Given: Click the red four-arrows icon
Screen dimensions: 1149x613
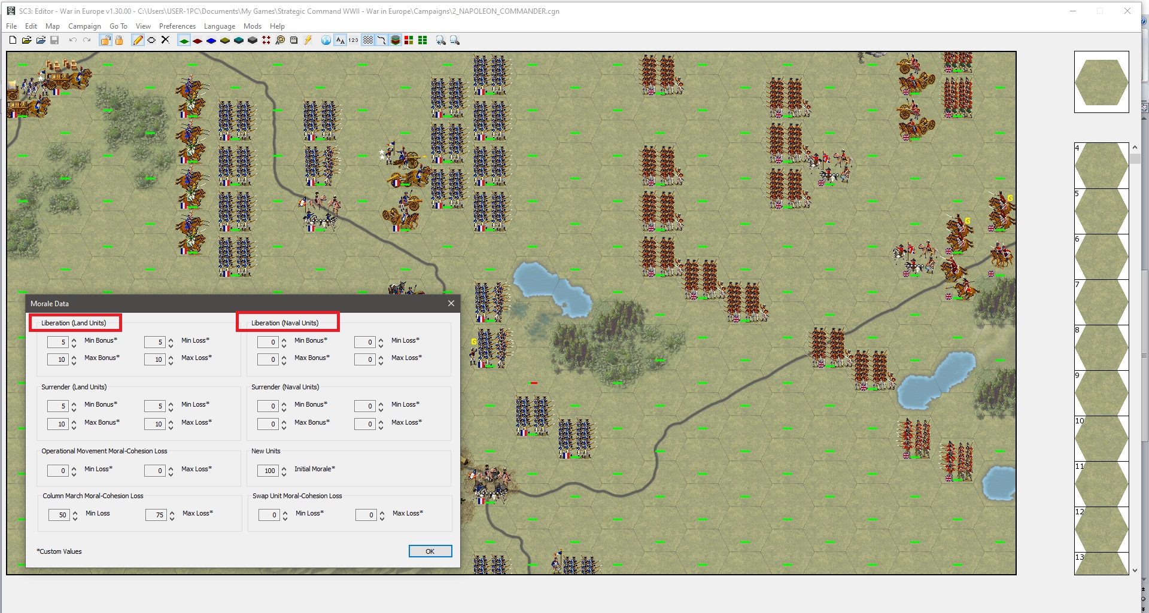Looking at the screenshot, I should click(266, 40).
